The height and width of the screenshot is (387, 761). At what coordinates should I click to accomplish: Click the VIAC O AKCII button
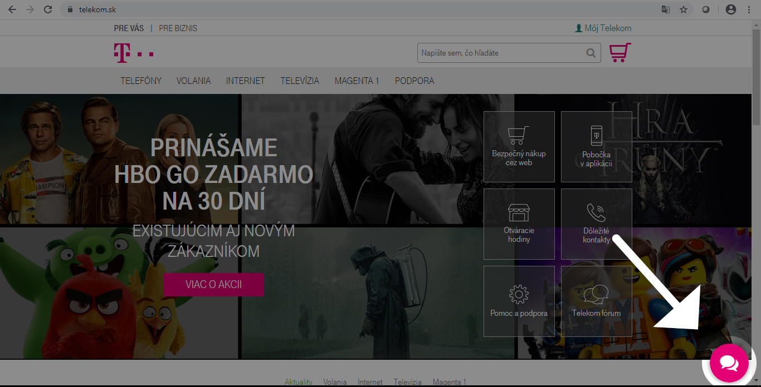(x=214, y=285)
